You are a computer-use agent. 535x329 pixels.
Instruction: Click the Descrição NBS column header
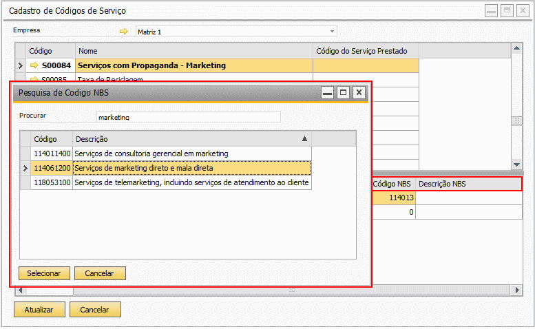point(468,184)
